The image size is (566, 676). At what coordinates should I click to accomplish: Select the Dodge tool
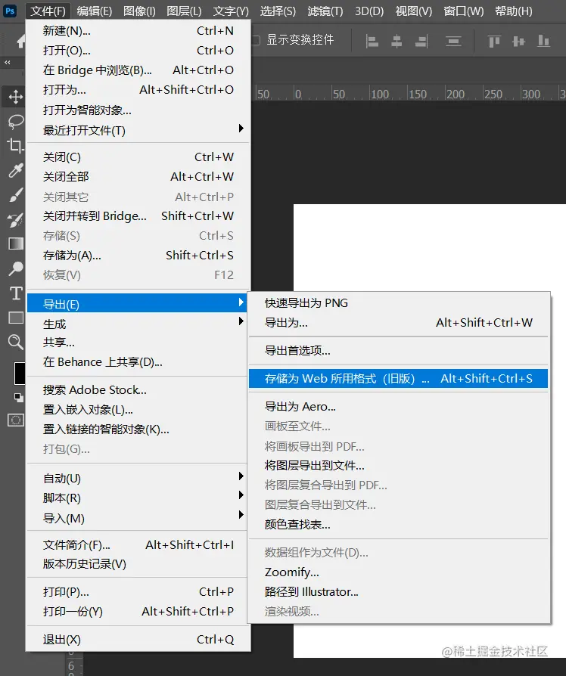16,268
